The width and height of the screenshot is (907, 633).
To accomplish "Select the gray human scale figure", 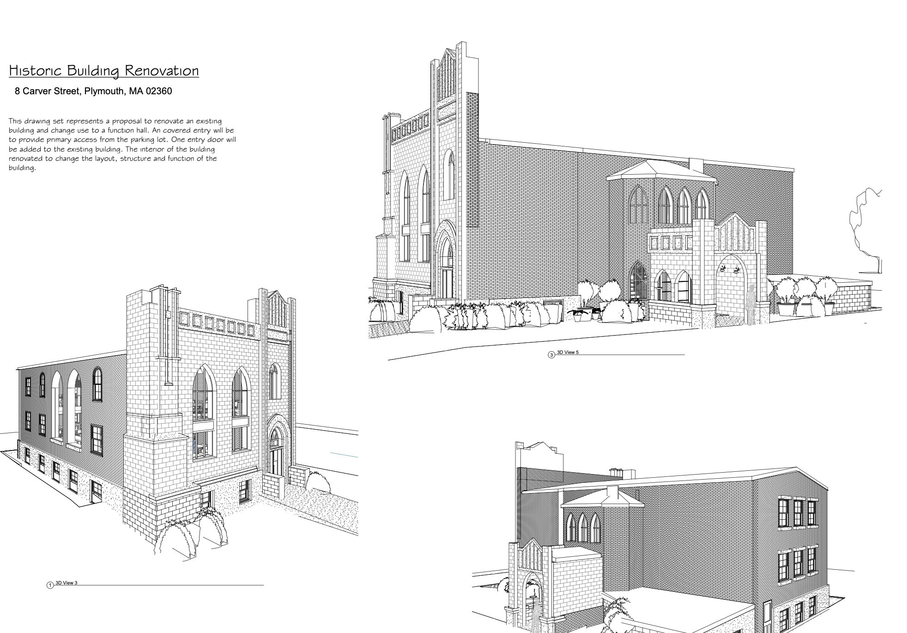I will point(751,304).
